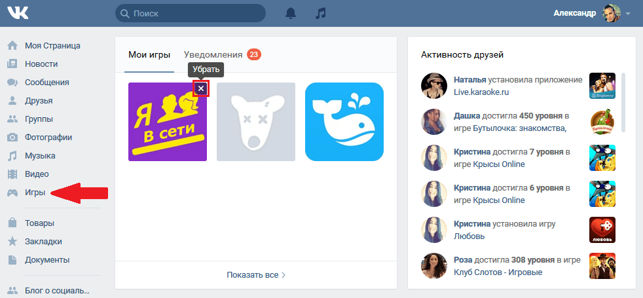Image resolution: width=643 pixels, height=298 pixels.
Task: Click the group icon beside Блог о социаль...
Action: [12, 291]
